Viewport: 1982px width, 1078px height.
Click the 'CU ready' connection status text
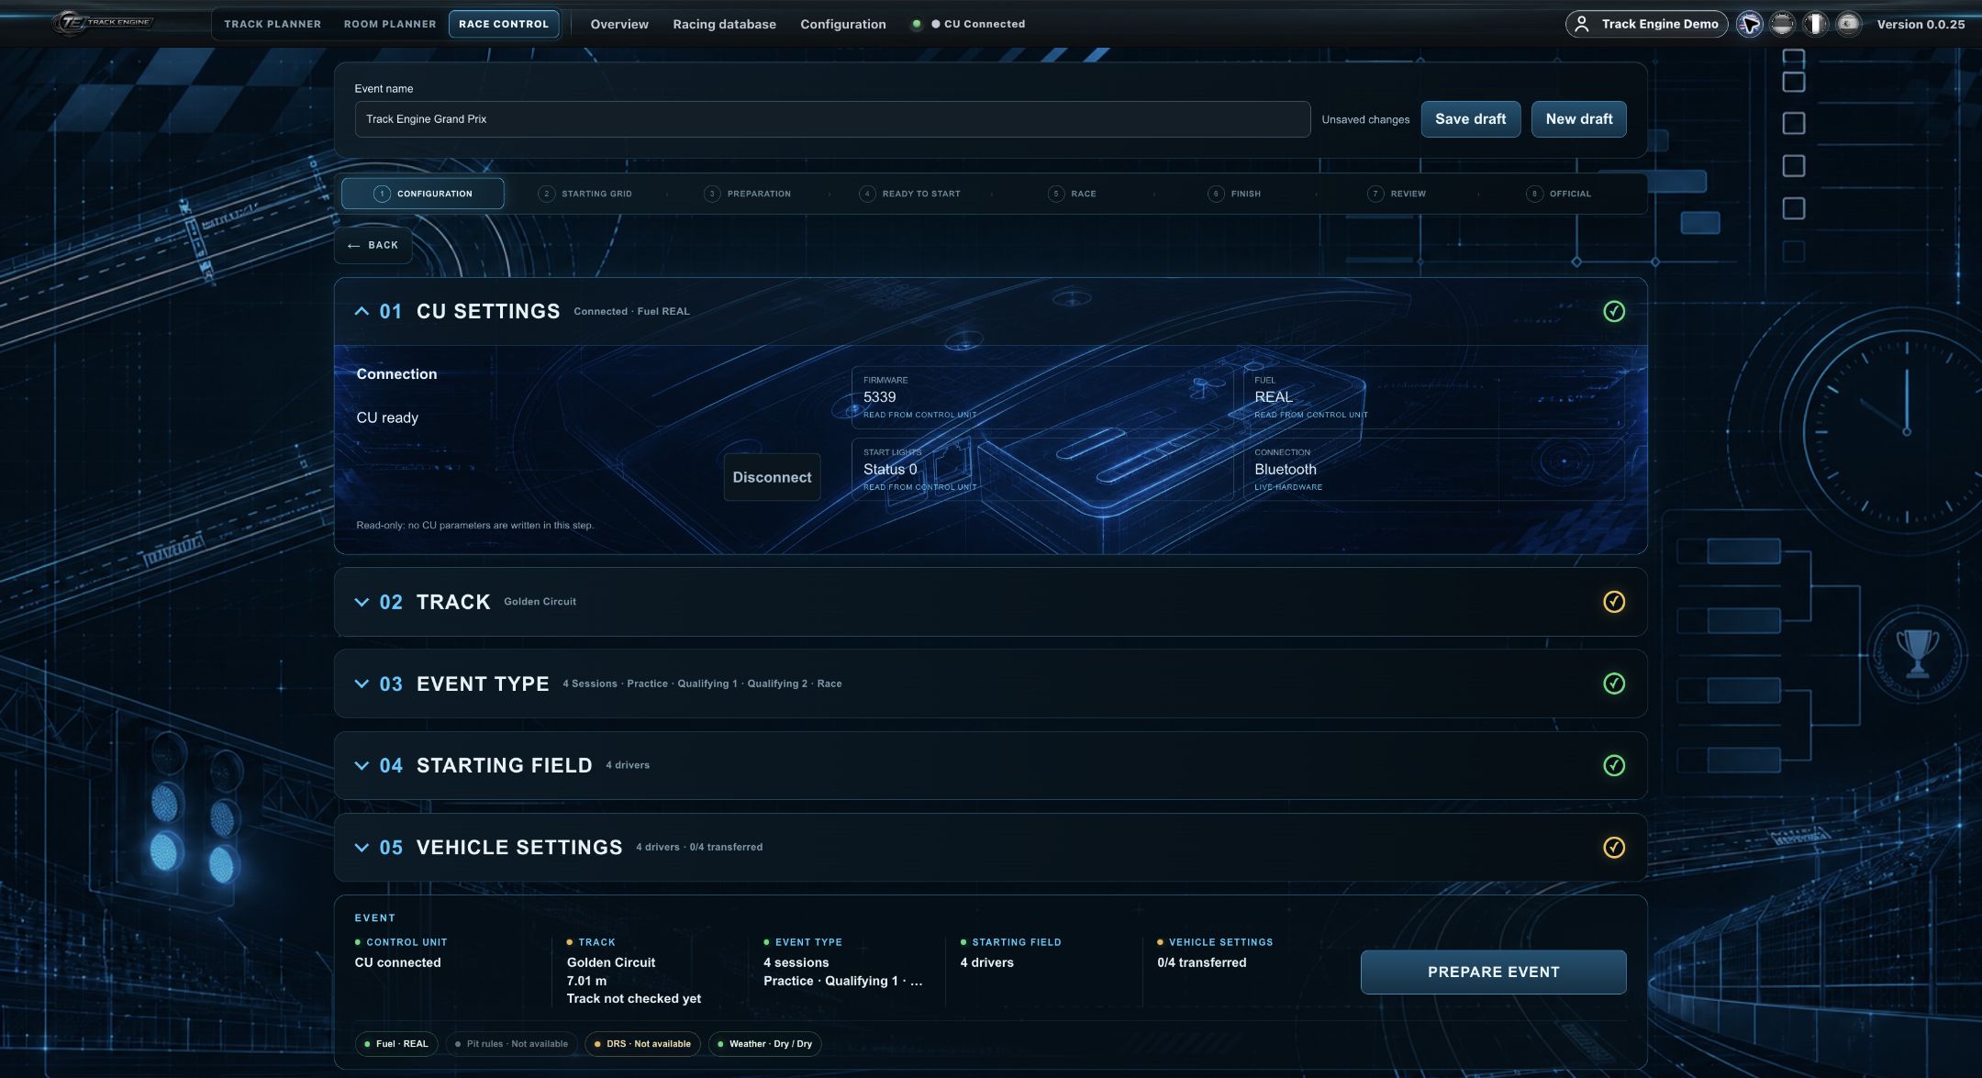point(387,417)
